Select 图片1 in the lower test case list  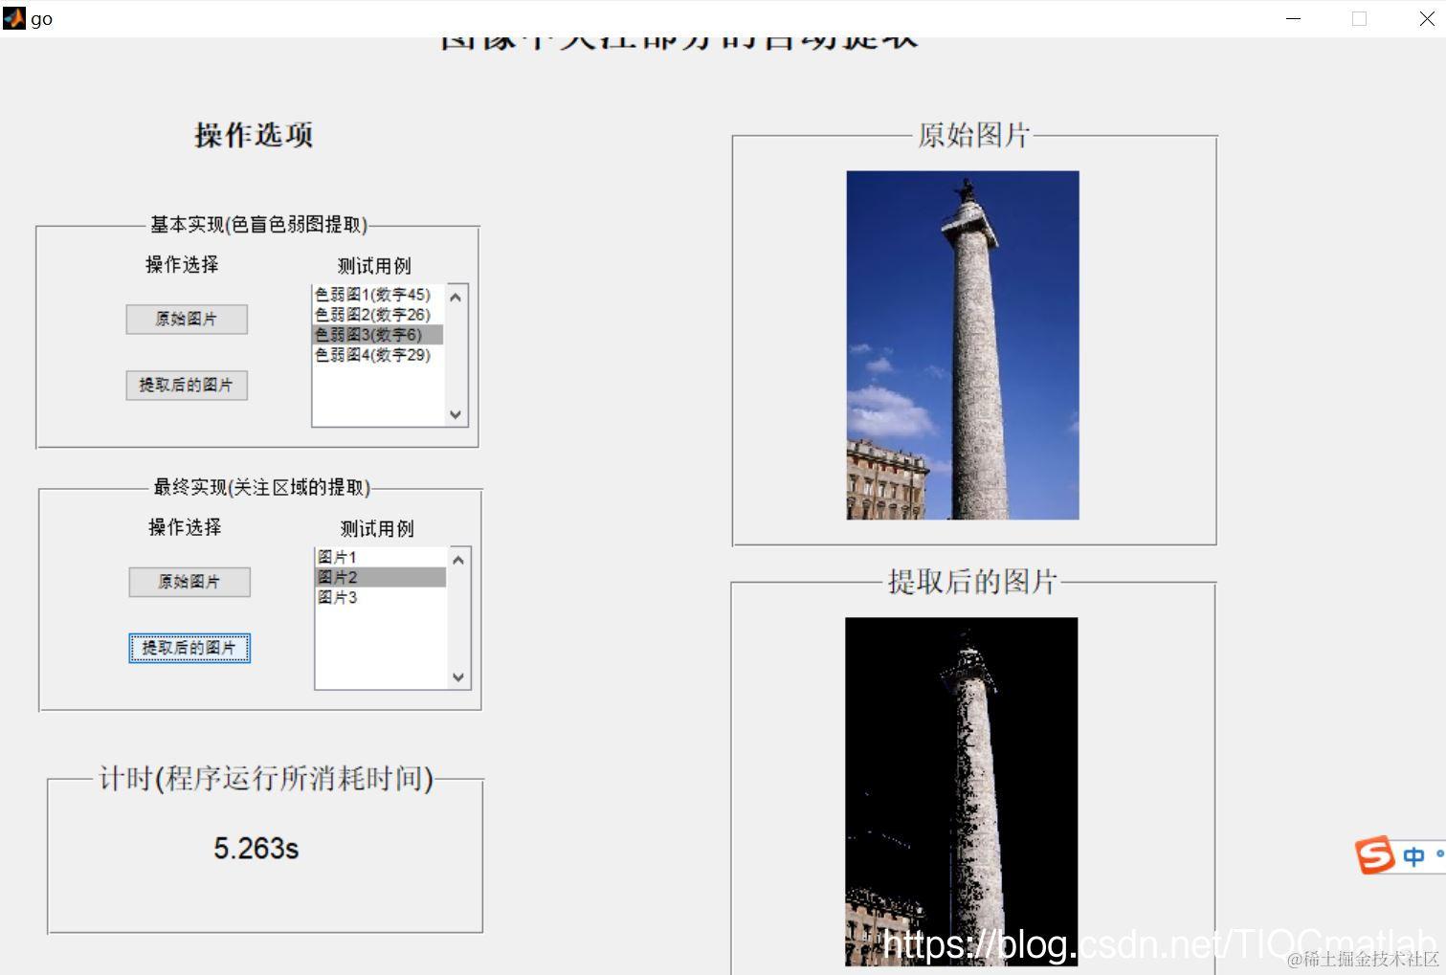coord(338,556)
